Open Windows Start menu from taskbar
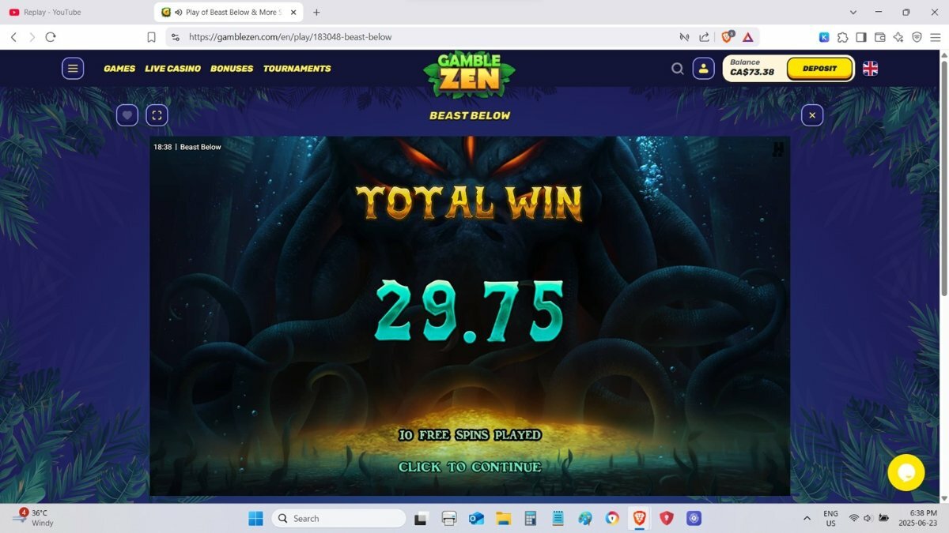This screenshot has height=533, width=949. click(x=255, y=519)
